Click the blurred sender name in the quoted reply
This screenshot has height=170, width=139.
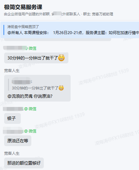click(x=22, y=82)
